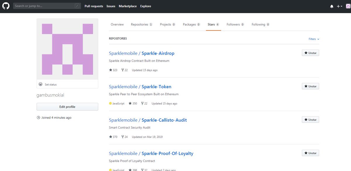View the 24 forks of Sparkle-Callisto-Audit
Image resolution: width=351 pixels, height=171 pixels.
pos(124,137)
